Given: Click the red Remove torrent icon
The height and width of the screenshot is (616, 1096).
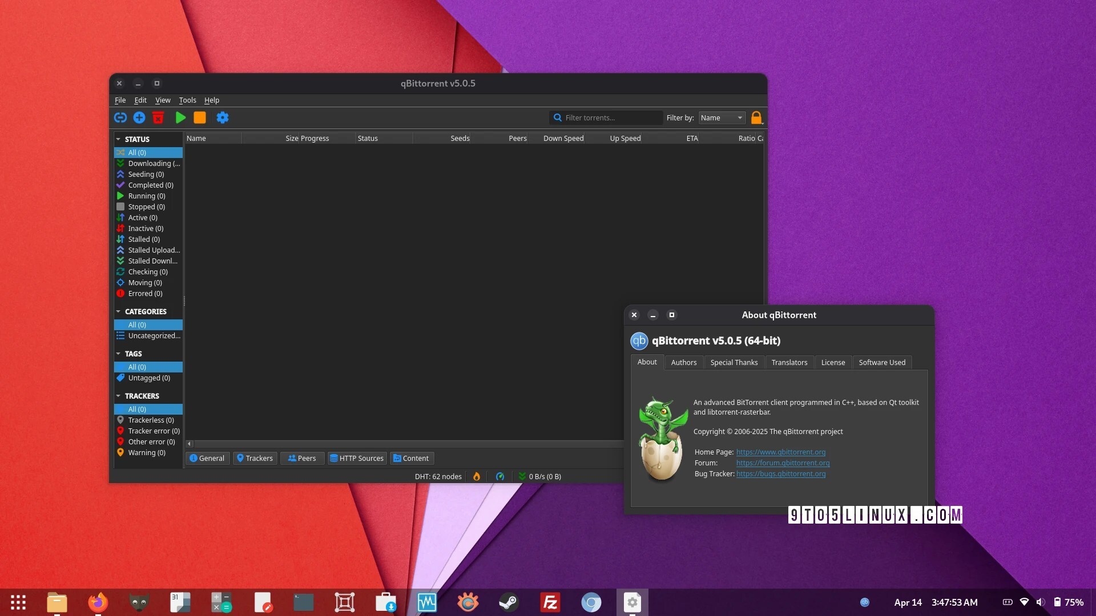Looking at the screenshot, I should click(158, 117).
